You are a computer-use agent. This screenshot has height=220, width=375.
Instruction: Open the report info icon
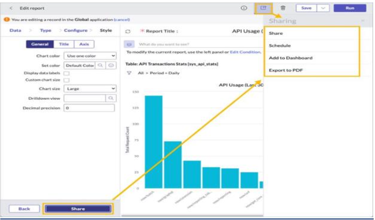click(243, 8)
